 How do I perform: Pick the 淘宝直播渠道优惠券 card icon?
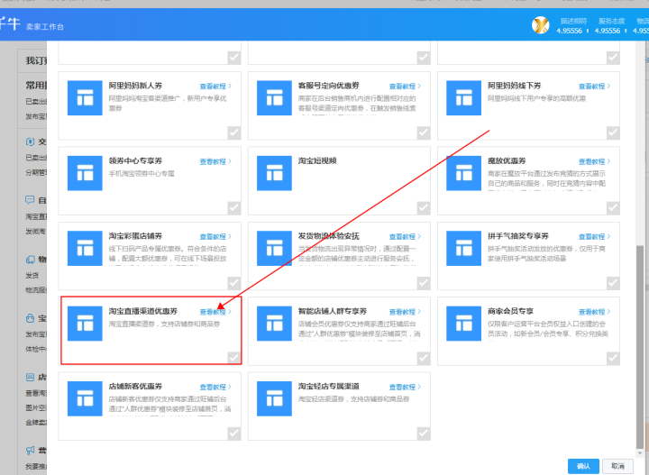coord(85,324)
